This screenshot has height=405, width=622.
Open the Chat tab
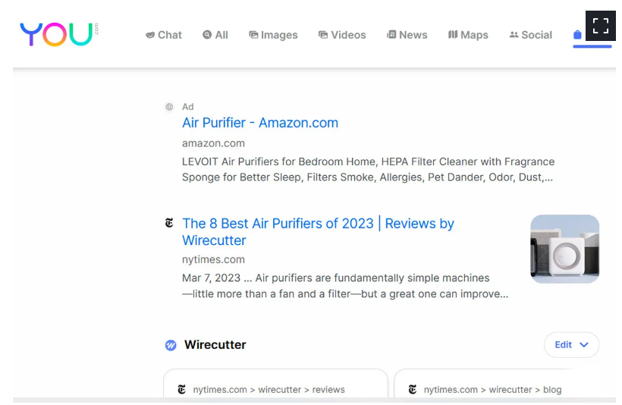[163, 35]
